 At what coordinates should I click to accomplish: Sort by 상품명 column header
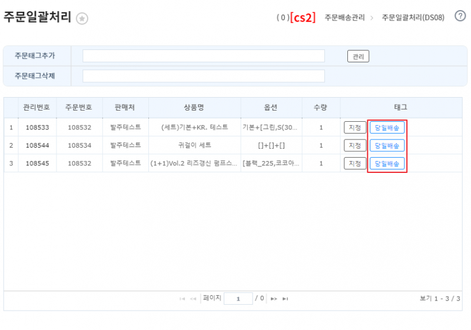[194, 108]
